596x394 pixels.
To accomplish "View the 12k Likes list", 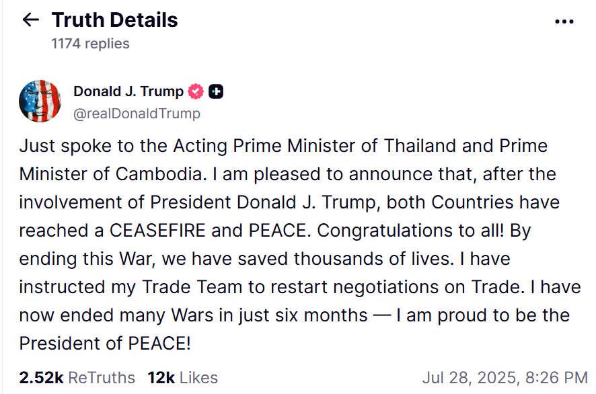I will pyautogui.click(x=182, y=378).
